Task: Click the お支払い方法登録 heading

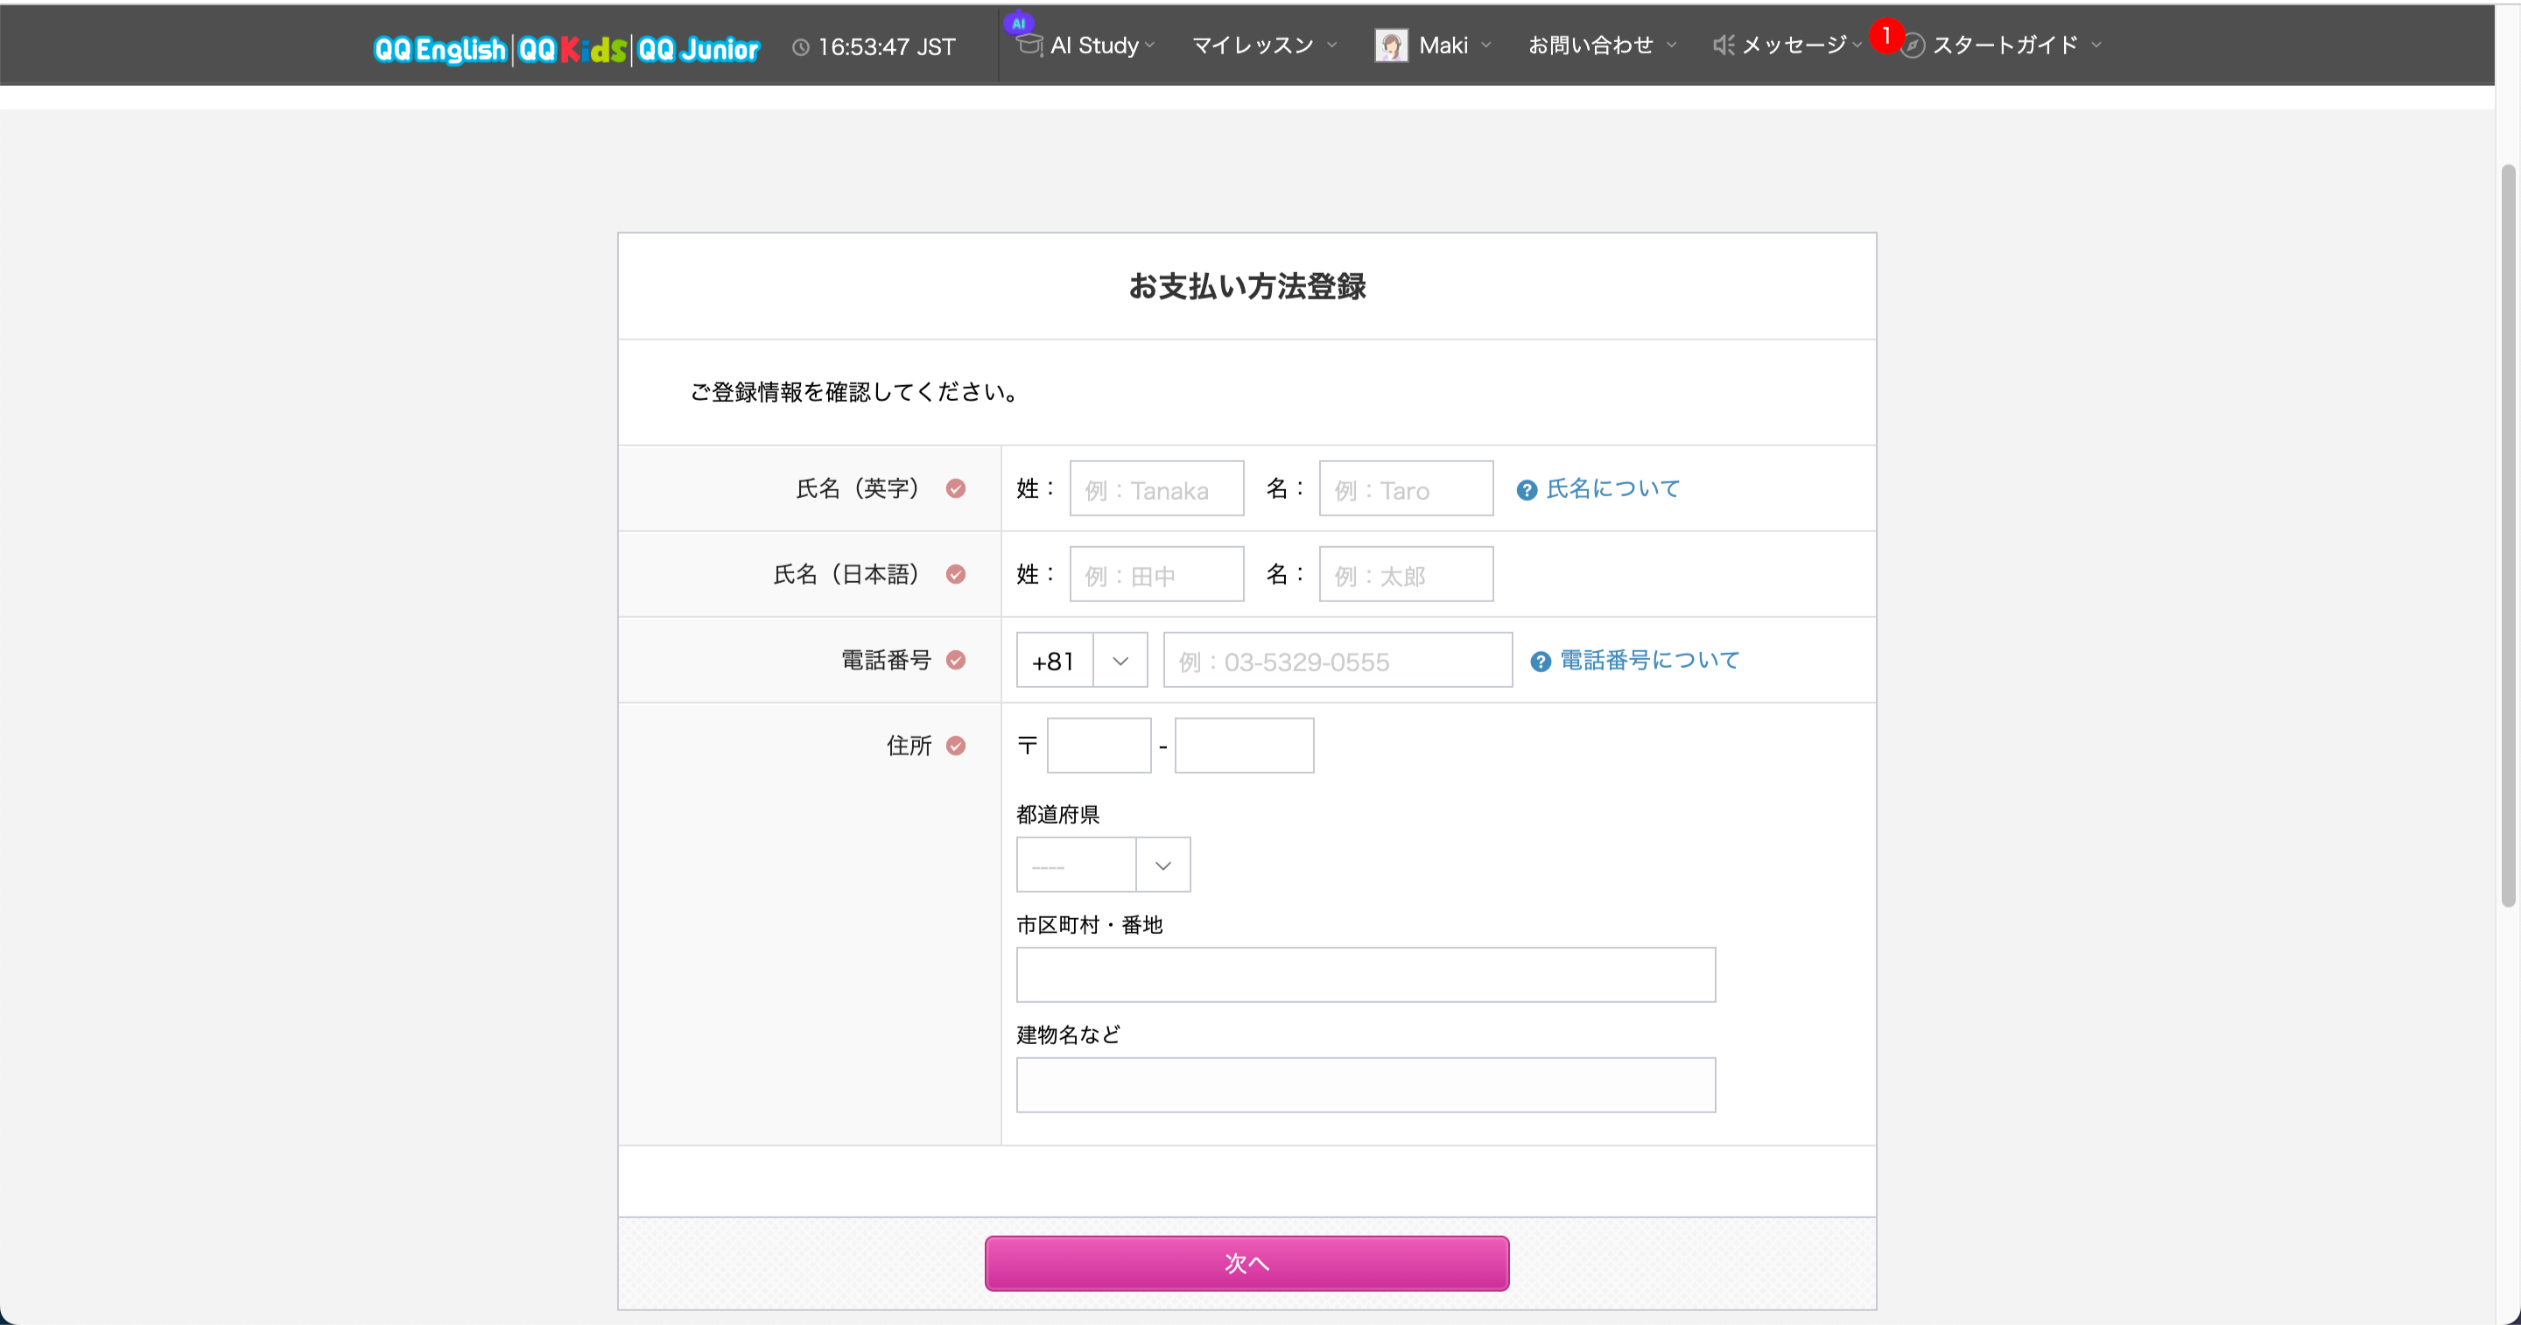Action: point(1246,287)
